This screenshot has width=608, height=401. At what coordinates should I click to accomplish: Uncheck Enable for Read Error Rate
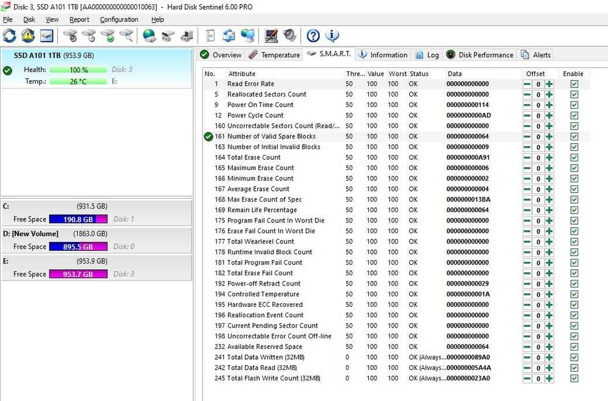tap(575, 84)
